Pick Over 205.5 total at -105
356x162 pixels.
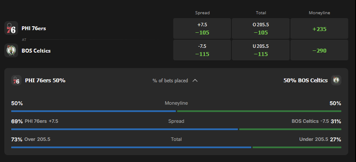(261, 28)
